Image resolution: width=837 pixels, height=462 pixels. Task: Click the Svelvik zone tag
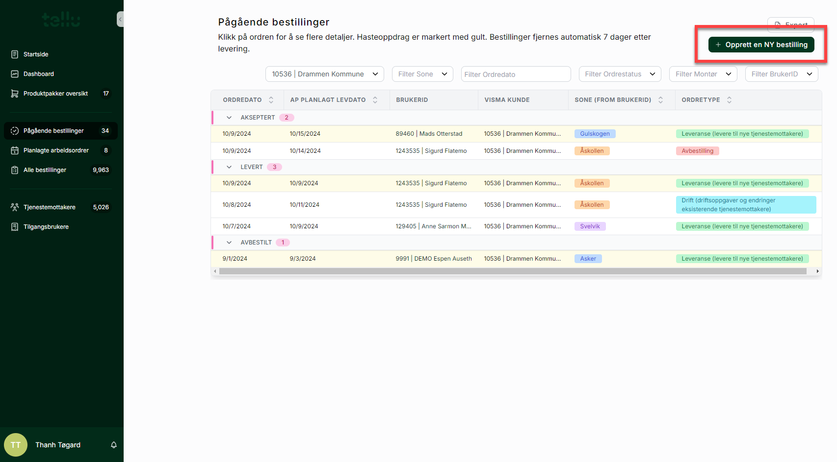(x=590, y=226)
